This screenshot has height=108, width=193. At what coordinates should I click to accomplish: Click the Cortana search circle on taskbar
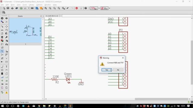8,106
